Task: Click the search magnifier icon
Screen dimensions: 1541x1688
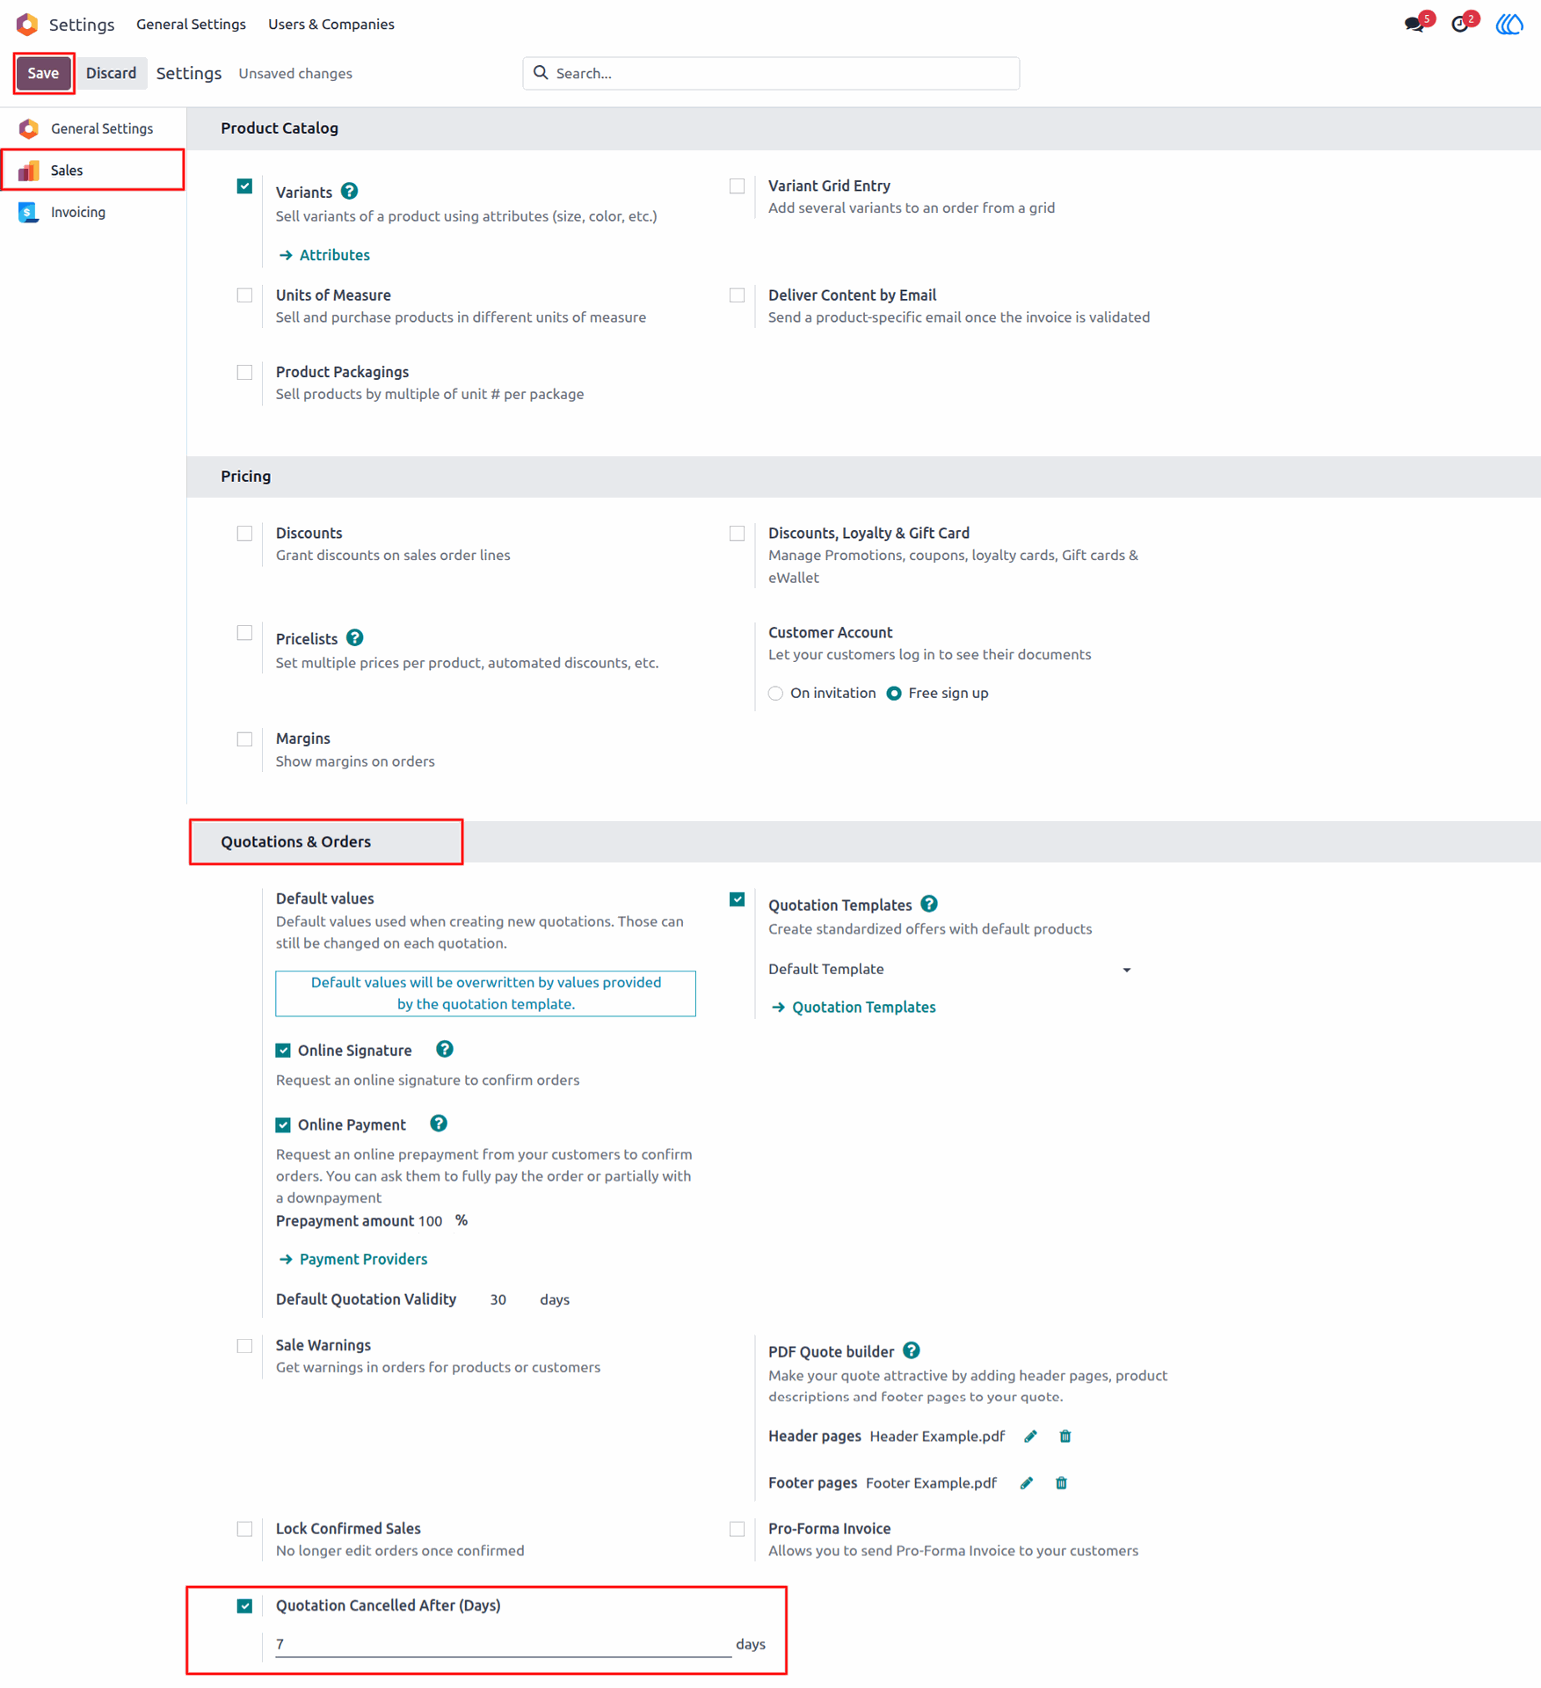Action: point(541,72)
